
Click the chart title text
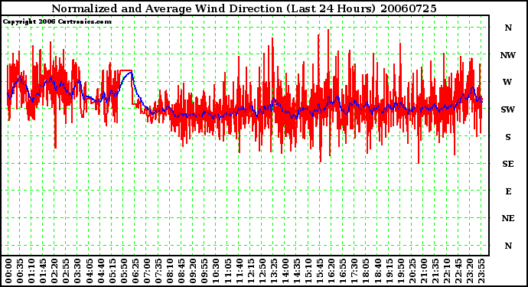coord(244,8)
